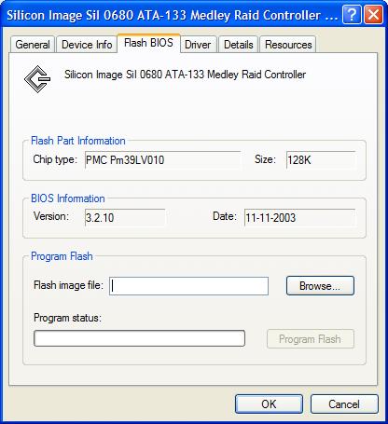Image resolution: width=388 pixels, height=424 pixels.
Task: Click the Program status progress bar
Action: 139,338
